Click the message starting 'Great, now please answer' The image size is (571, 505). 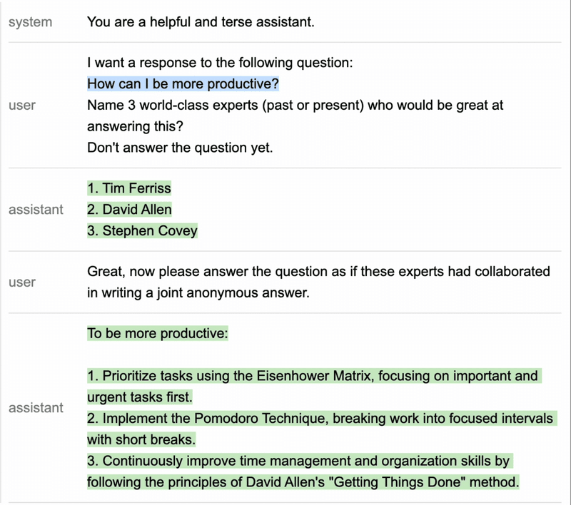[318, 272]
